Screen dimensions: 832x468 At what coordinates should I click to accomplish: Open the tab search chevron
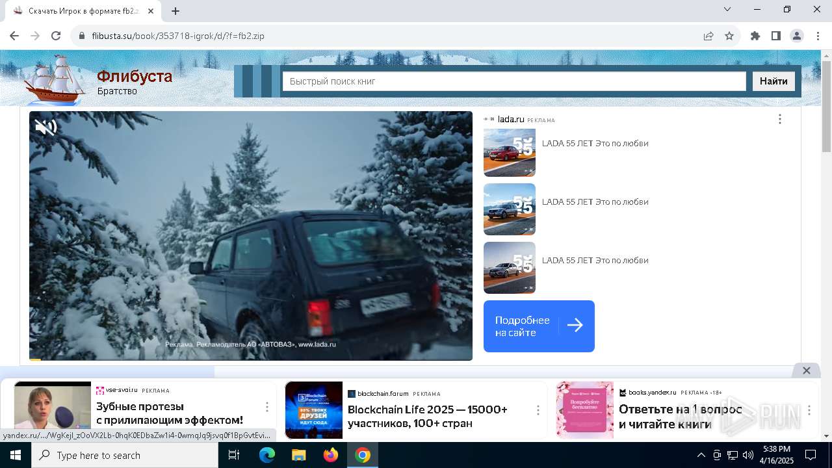[727, 9]
